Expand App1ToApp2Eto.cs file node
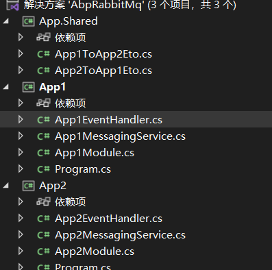Image resolution: width=272 pixels, height=270 pixels. point(21,53)
